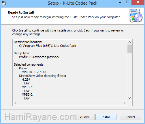Click the K-Lite title bar app icon
The height and width of the screenshot is (124, 145).
[4, 3]
